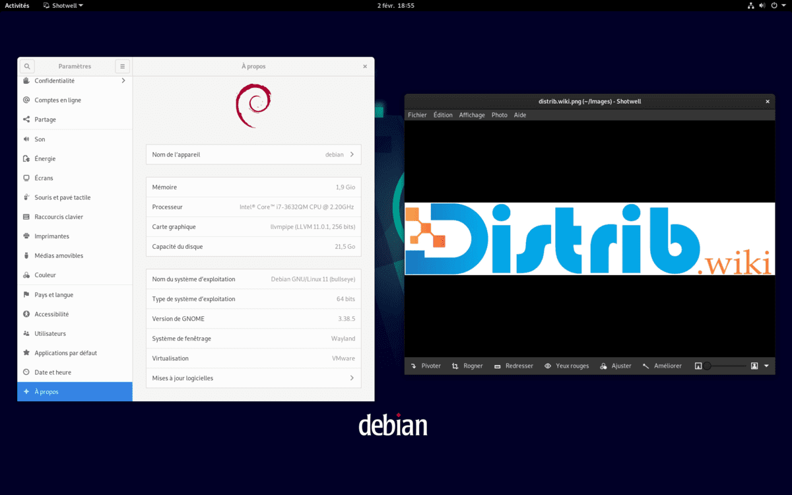Click the Améliorer magic wand icon

pyautogui.click(x=646, y=366)
